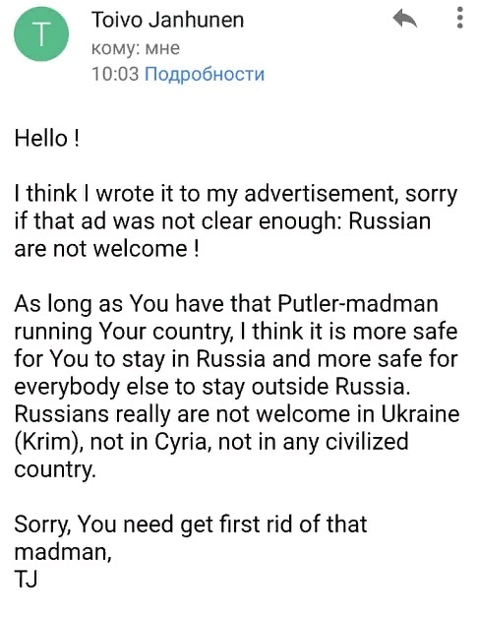Click the reply arrow icon
Screen dimensions: 478x619
click(404, 19)
